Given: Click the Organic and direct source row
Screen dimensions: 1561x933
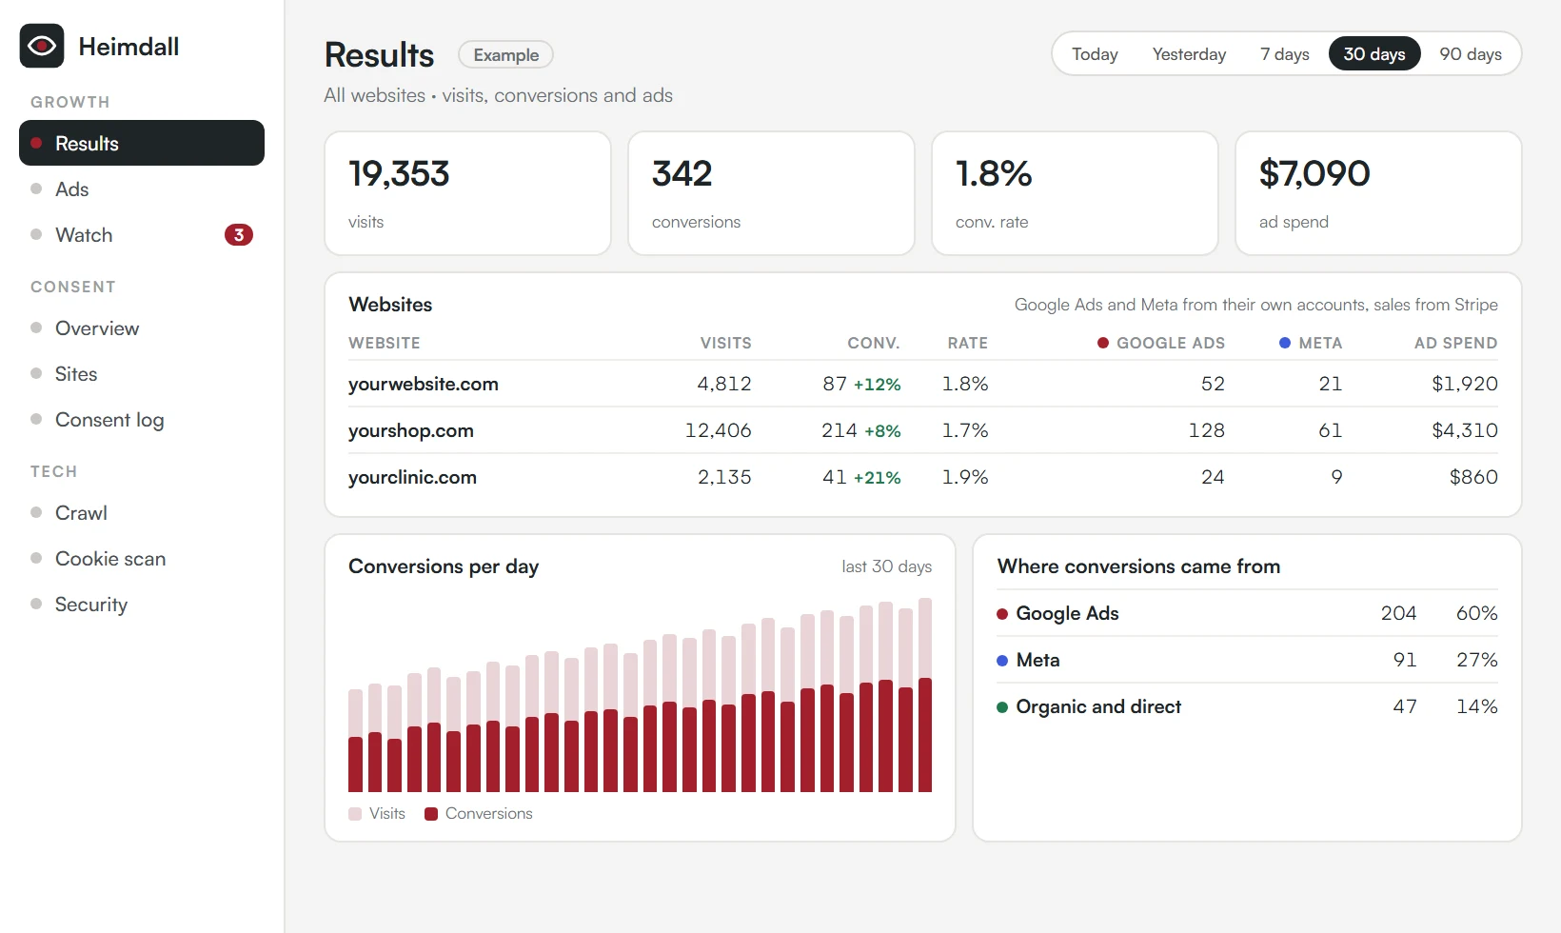Looking at the screenshot, I should (1247, 706).
